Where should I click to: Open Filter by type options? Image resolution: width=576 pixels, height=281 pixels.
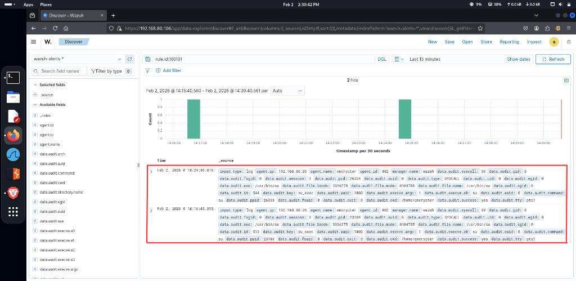click(x=111, y=71)
